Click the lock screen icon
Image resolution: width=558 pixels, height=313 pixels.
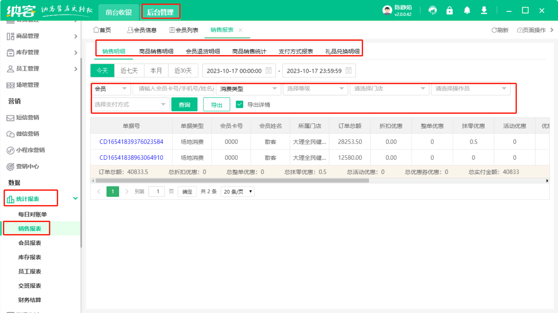coord(450,10)
